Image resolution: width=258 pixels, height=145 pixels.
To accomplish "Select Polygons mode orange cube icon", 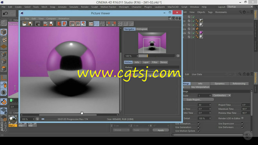I will pyautogui.click(x=4, y=69).
